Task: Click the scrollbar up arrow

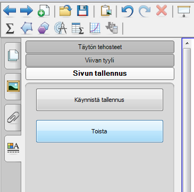Action: 187,43
